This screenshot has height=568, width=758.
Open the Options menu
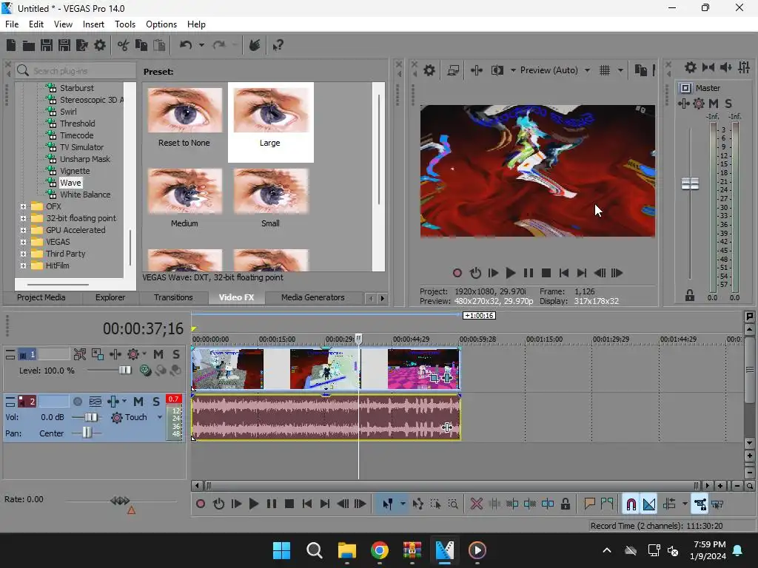[x=161, y=24]
